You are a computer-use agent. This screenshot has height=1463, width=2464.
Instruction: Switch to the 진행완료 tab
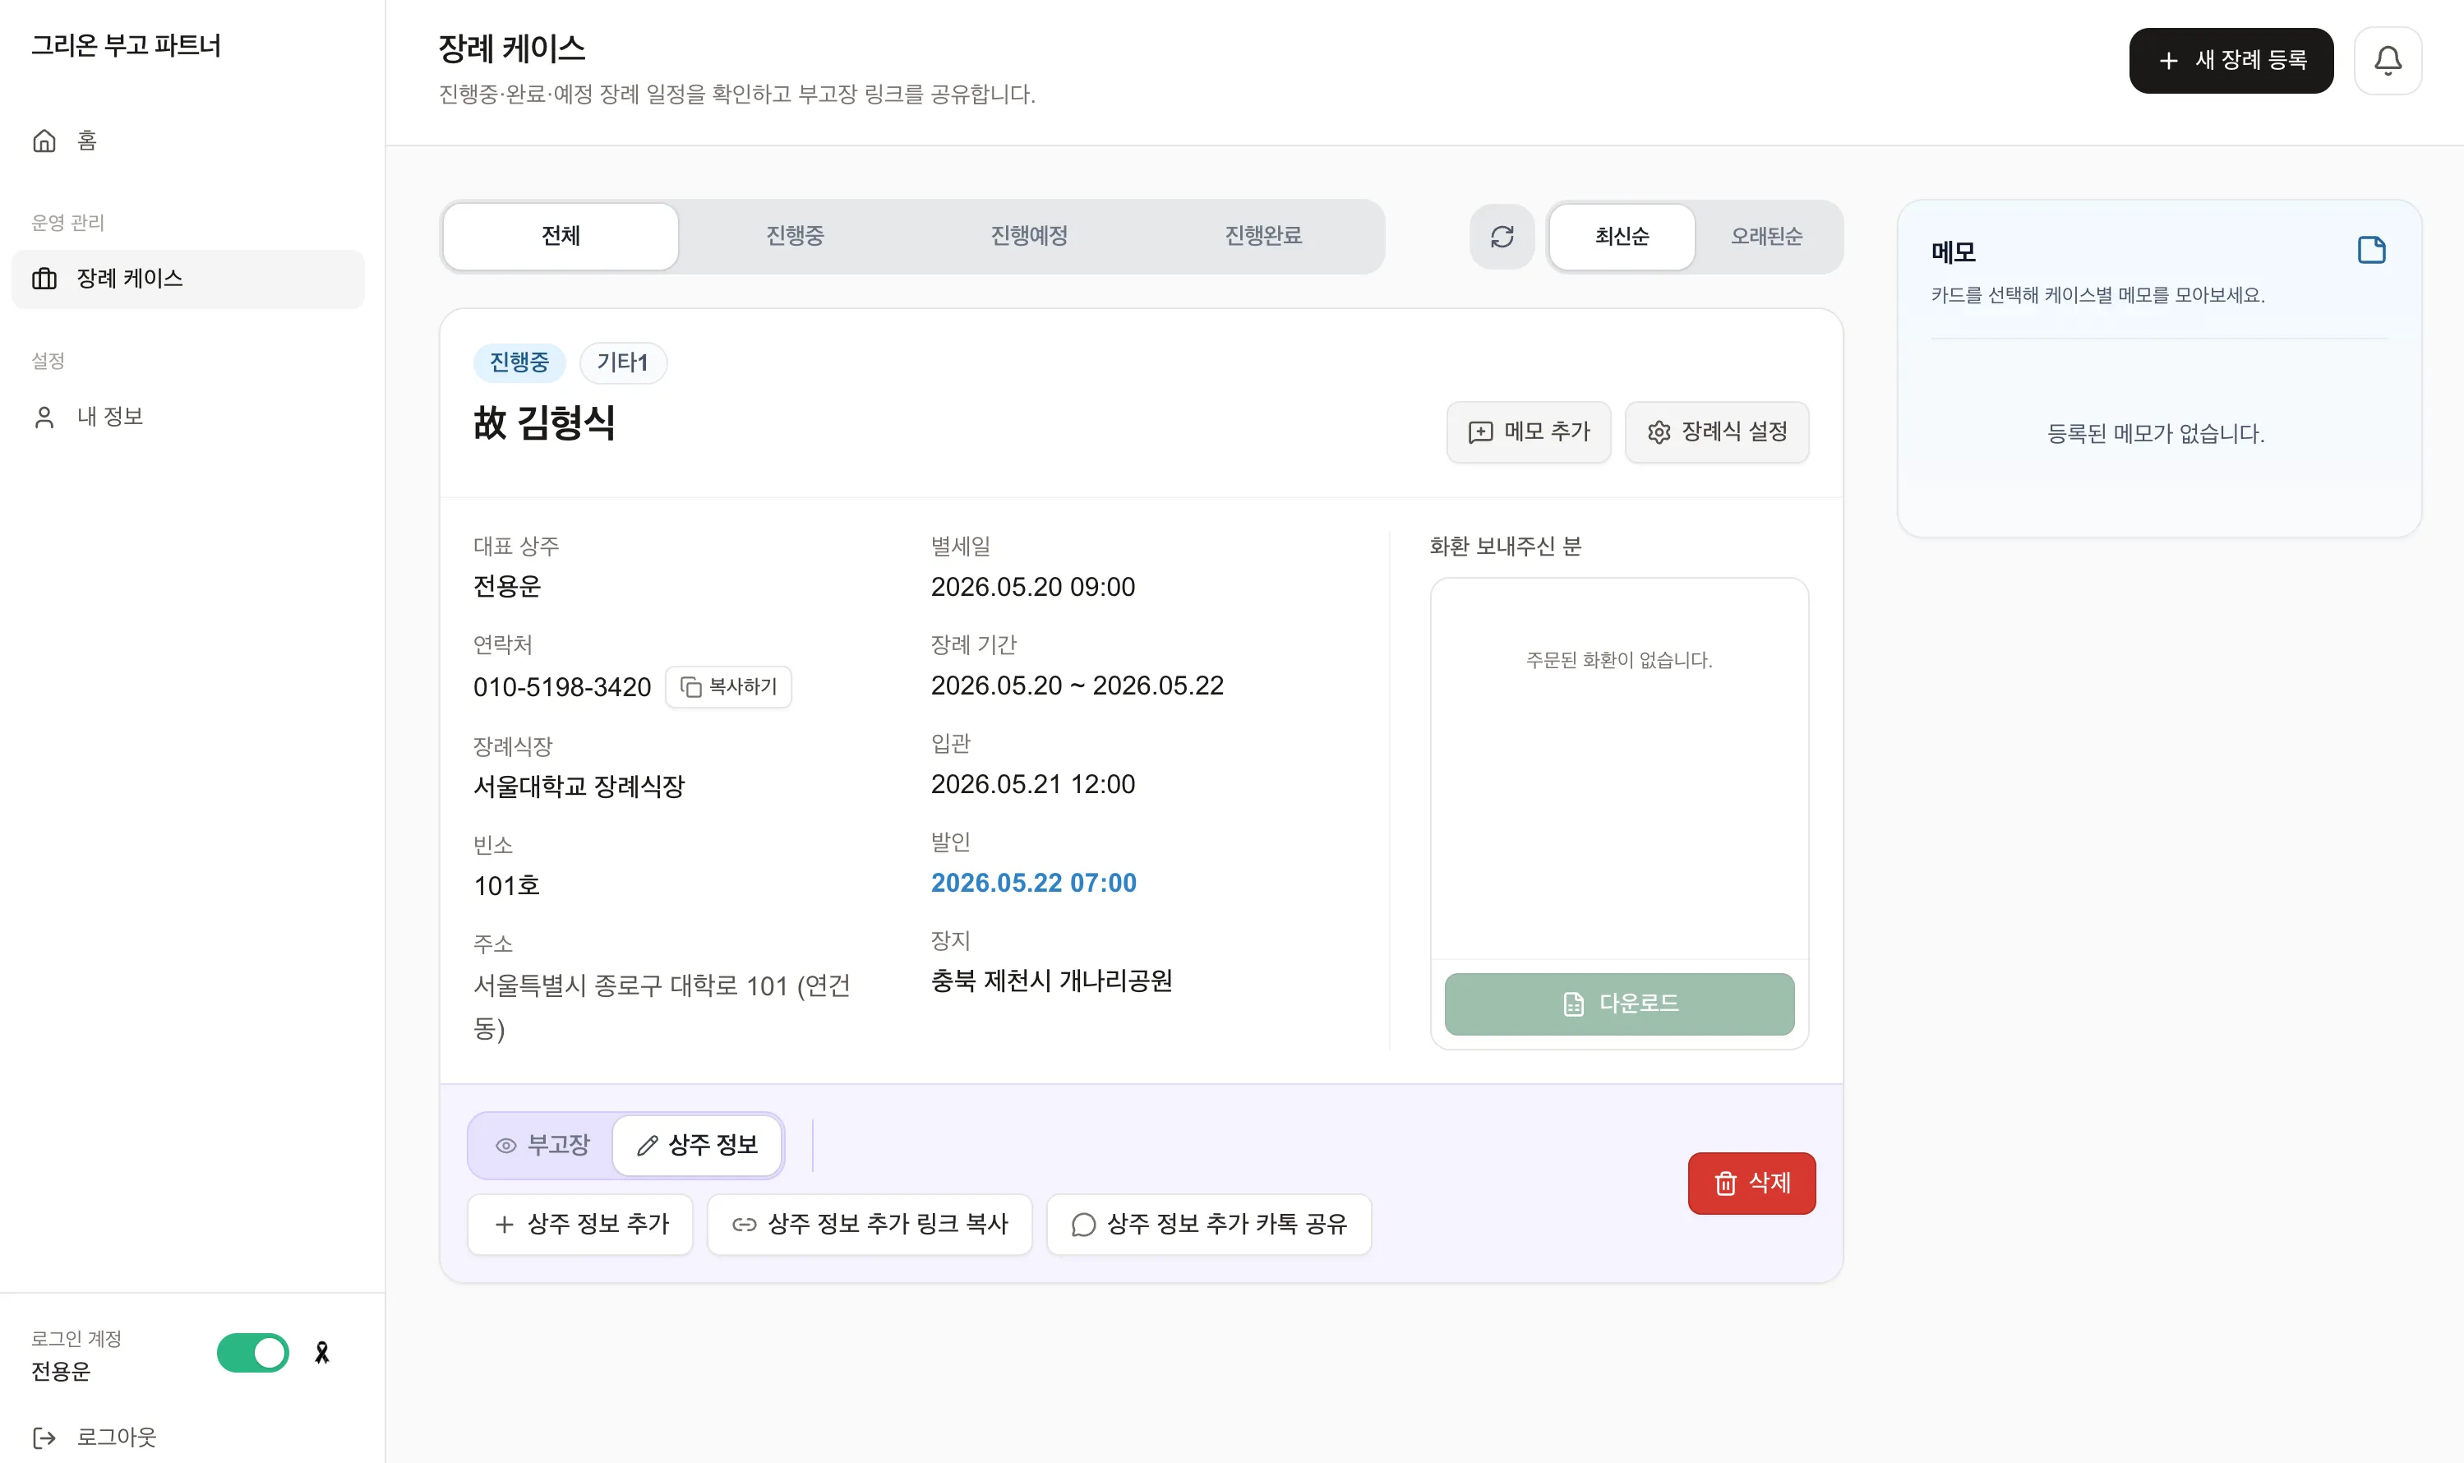point(1262,237)
